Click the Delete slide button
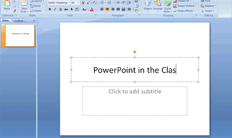The height and width of the screenshot is (138, 232). (36, 11)
